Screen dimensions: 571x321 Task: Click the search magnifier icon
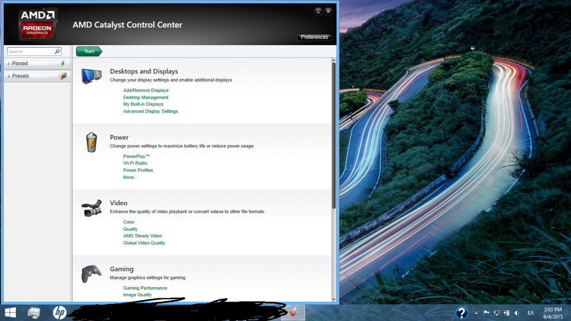tap(58, 51)
